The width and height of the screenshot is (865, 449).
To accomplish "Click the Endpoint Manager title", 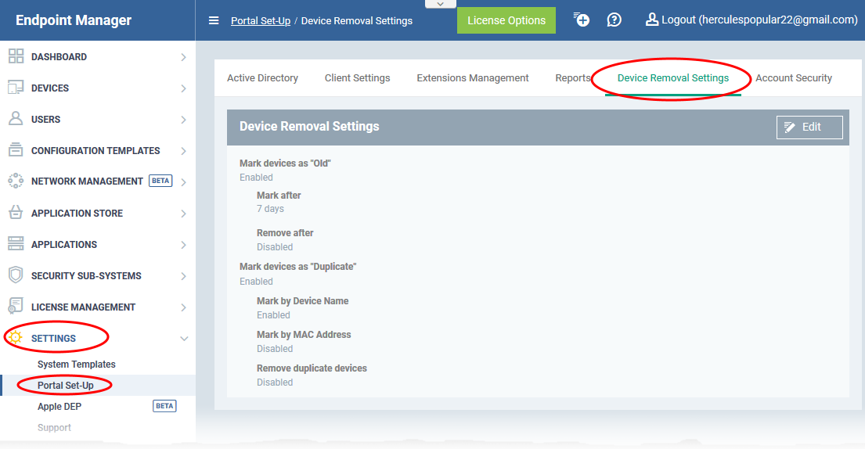I will (x=74, y=20).
